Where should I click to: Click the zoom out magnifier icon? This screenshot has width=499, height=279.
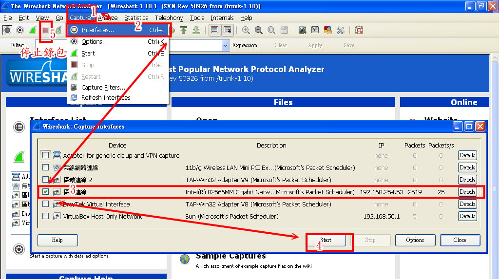259,30
